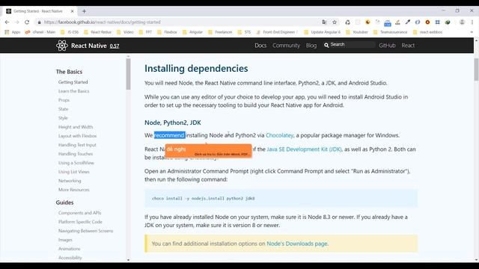Click the main page scrollbar thumb
Image resolution: width=479 pixels, height=269 pixels.
pos(476,69)
